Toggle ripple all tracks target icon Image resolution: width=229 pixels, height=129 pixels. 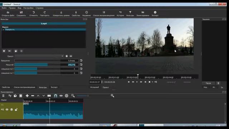click(67, 96)
